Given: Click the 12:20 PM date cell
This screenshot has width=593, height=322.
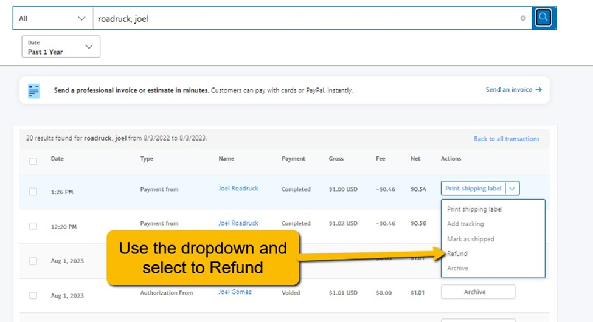Looking at the screenshot, I should tap(63, 227).
